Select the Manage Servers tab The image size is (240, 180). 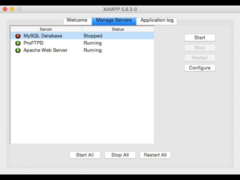click(x=114, y=21)
